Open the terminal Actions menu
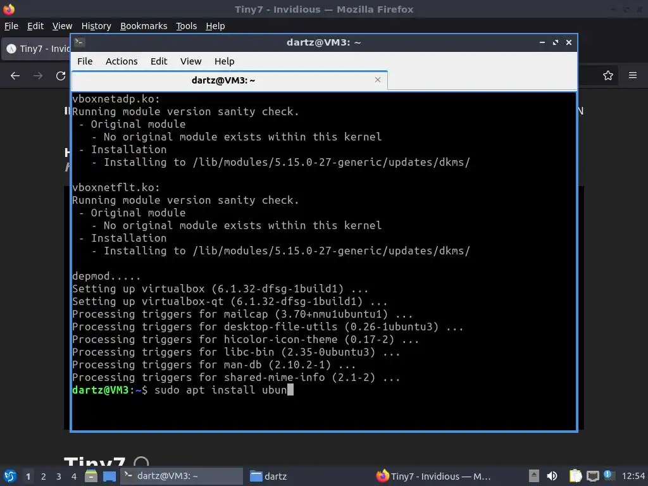This screenshot has height=486, width=648. tap(121, 61)
